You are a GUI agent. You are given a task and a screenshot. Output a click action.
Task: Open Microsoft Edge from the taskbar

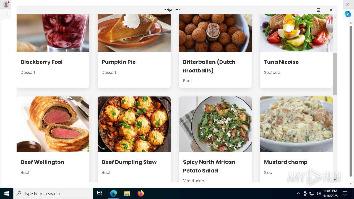pos(114,193)
